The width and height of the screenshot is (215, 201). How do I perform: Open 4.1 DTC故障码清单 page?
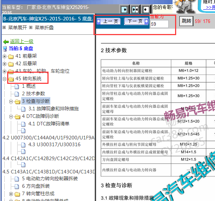[x=49, y=124]
